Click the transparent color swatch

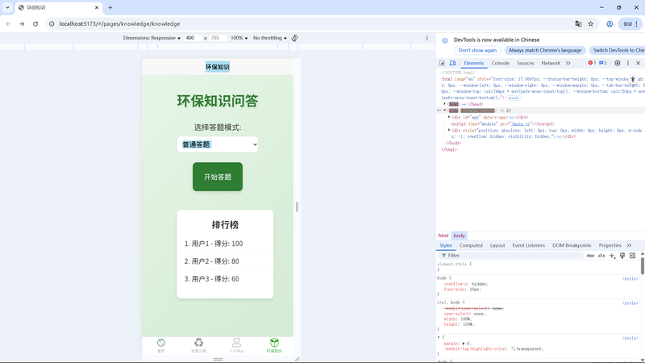514,348
